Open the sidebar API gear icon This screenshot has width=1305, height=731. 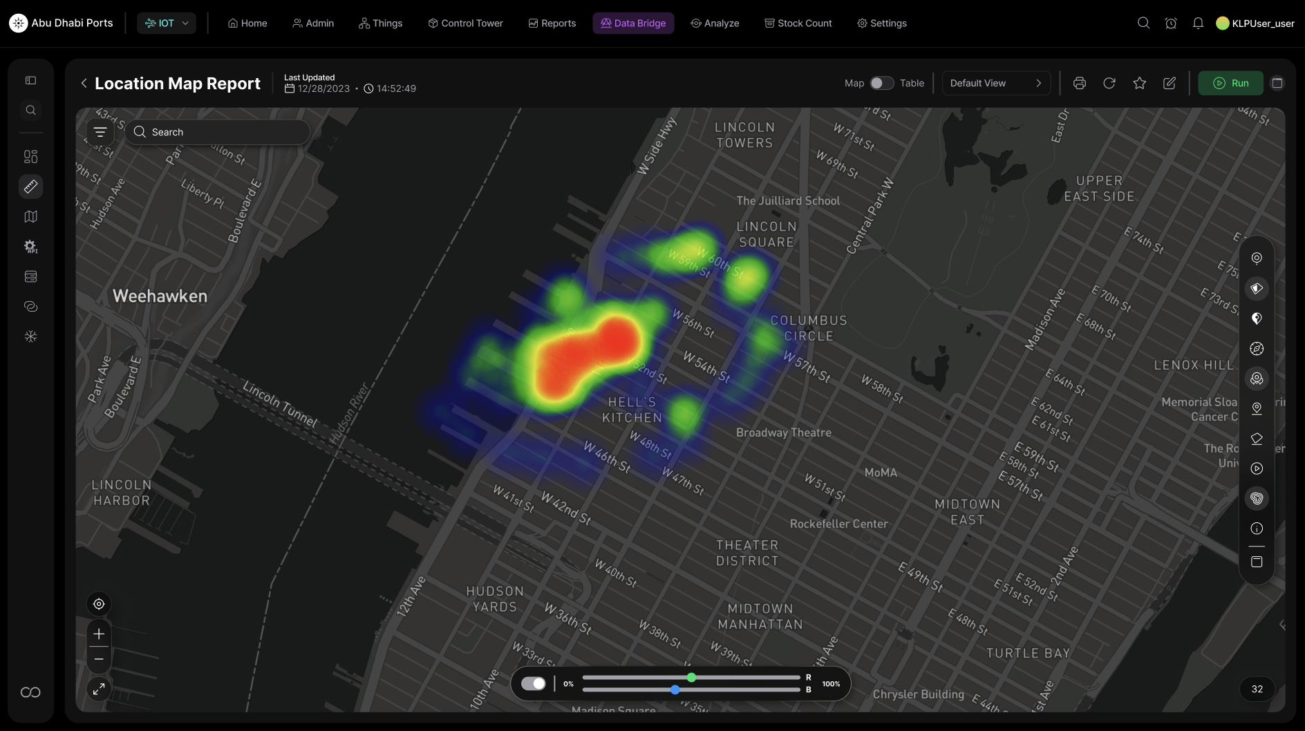point(30,247)
